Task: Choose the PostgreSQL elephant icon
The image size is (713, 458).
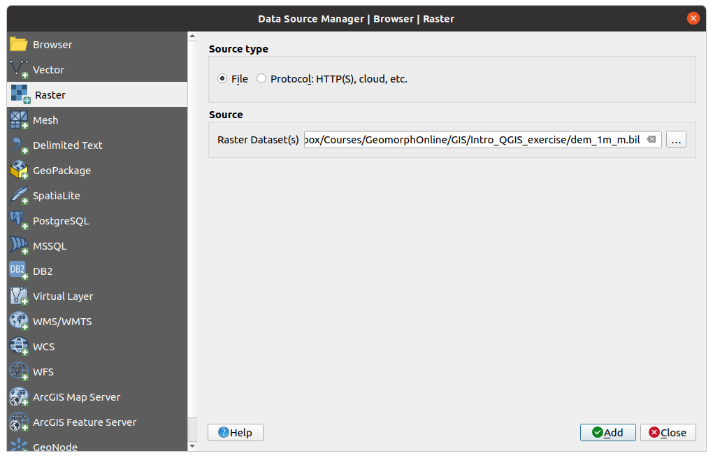Action: (x=19, y=221)
